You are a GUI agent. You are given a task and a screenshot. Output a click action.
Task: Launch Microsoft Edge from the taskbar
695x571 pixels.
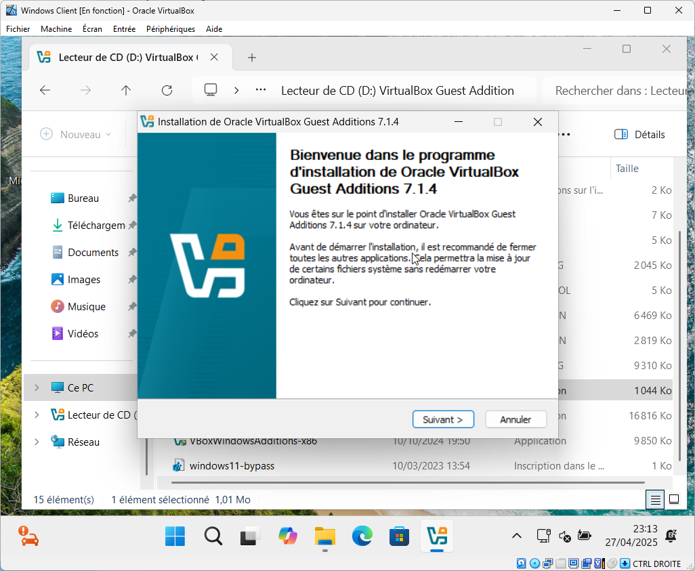click(x=362, y=536)
